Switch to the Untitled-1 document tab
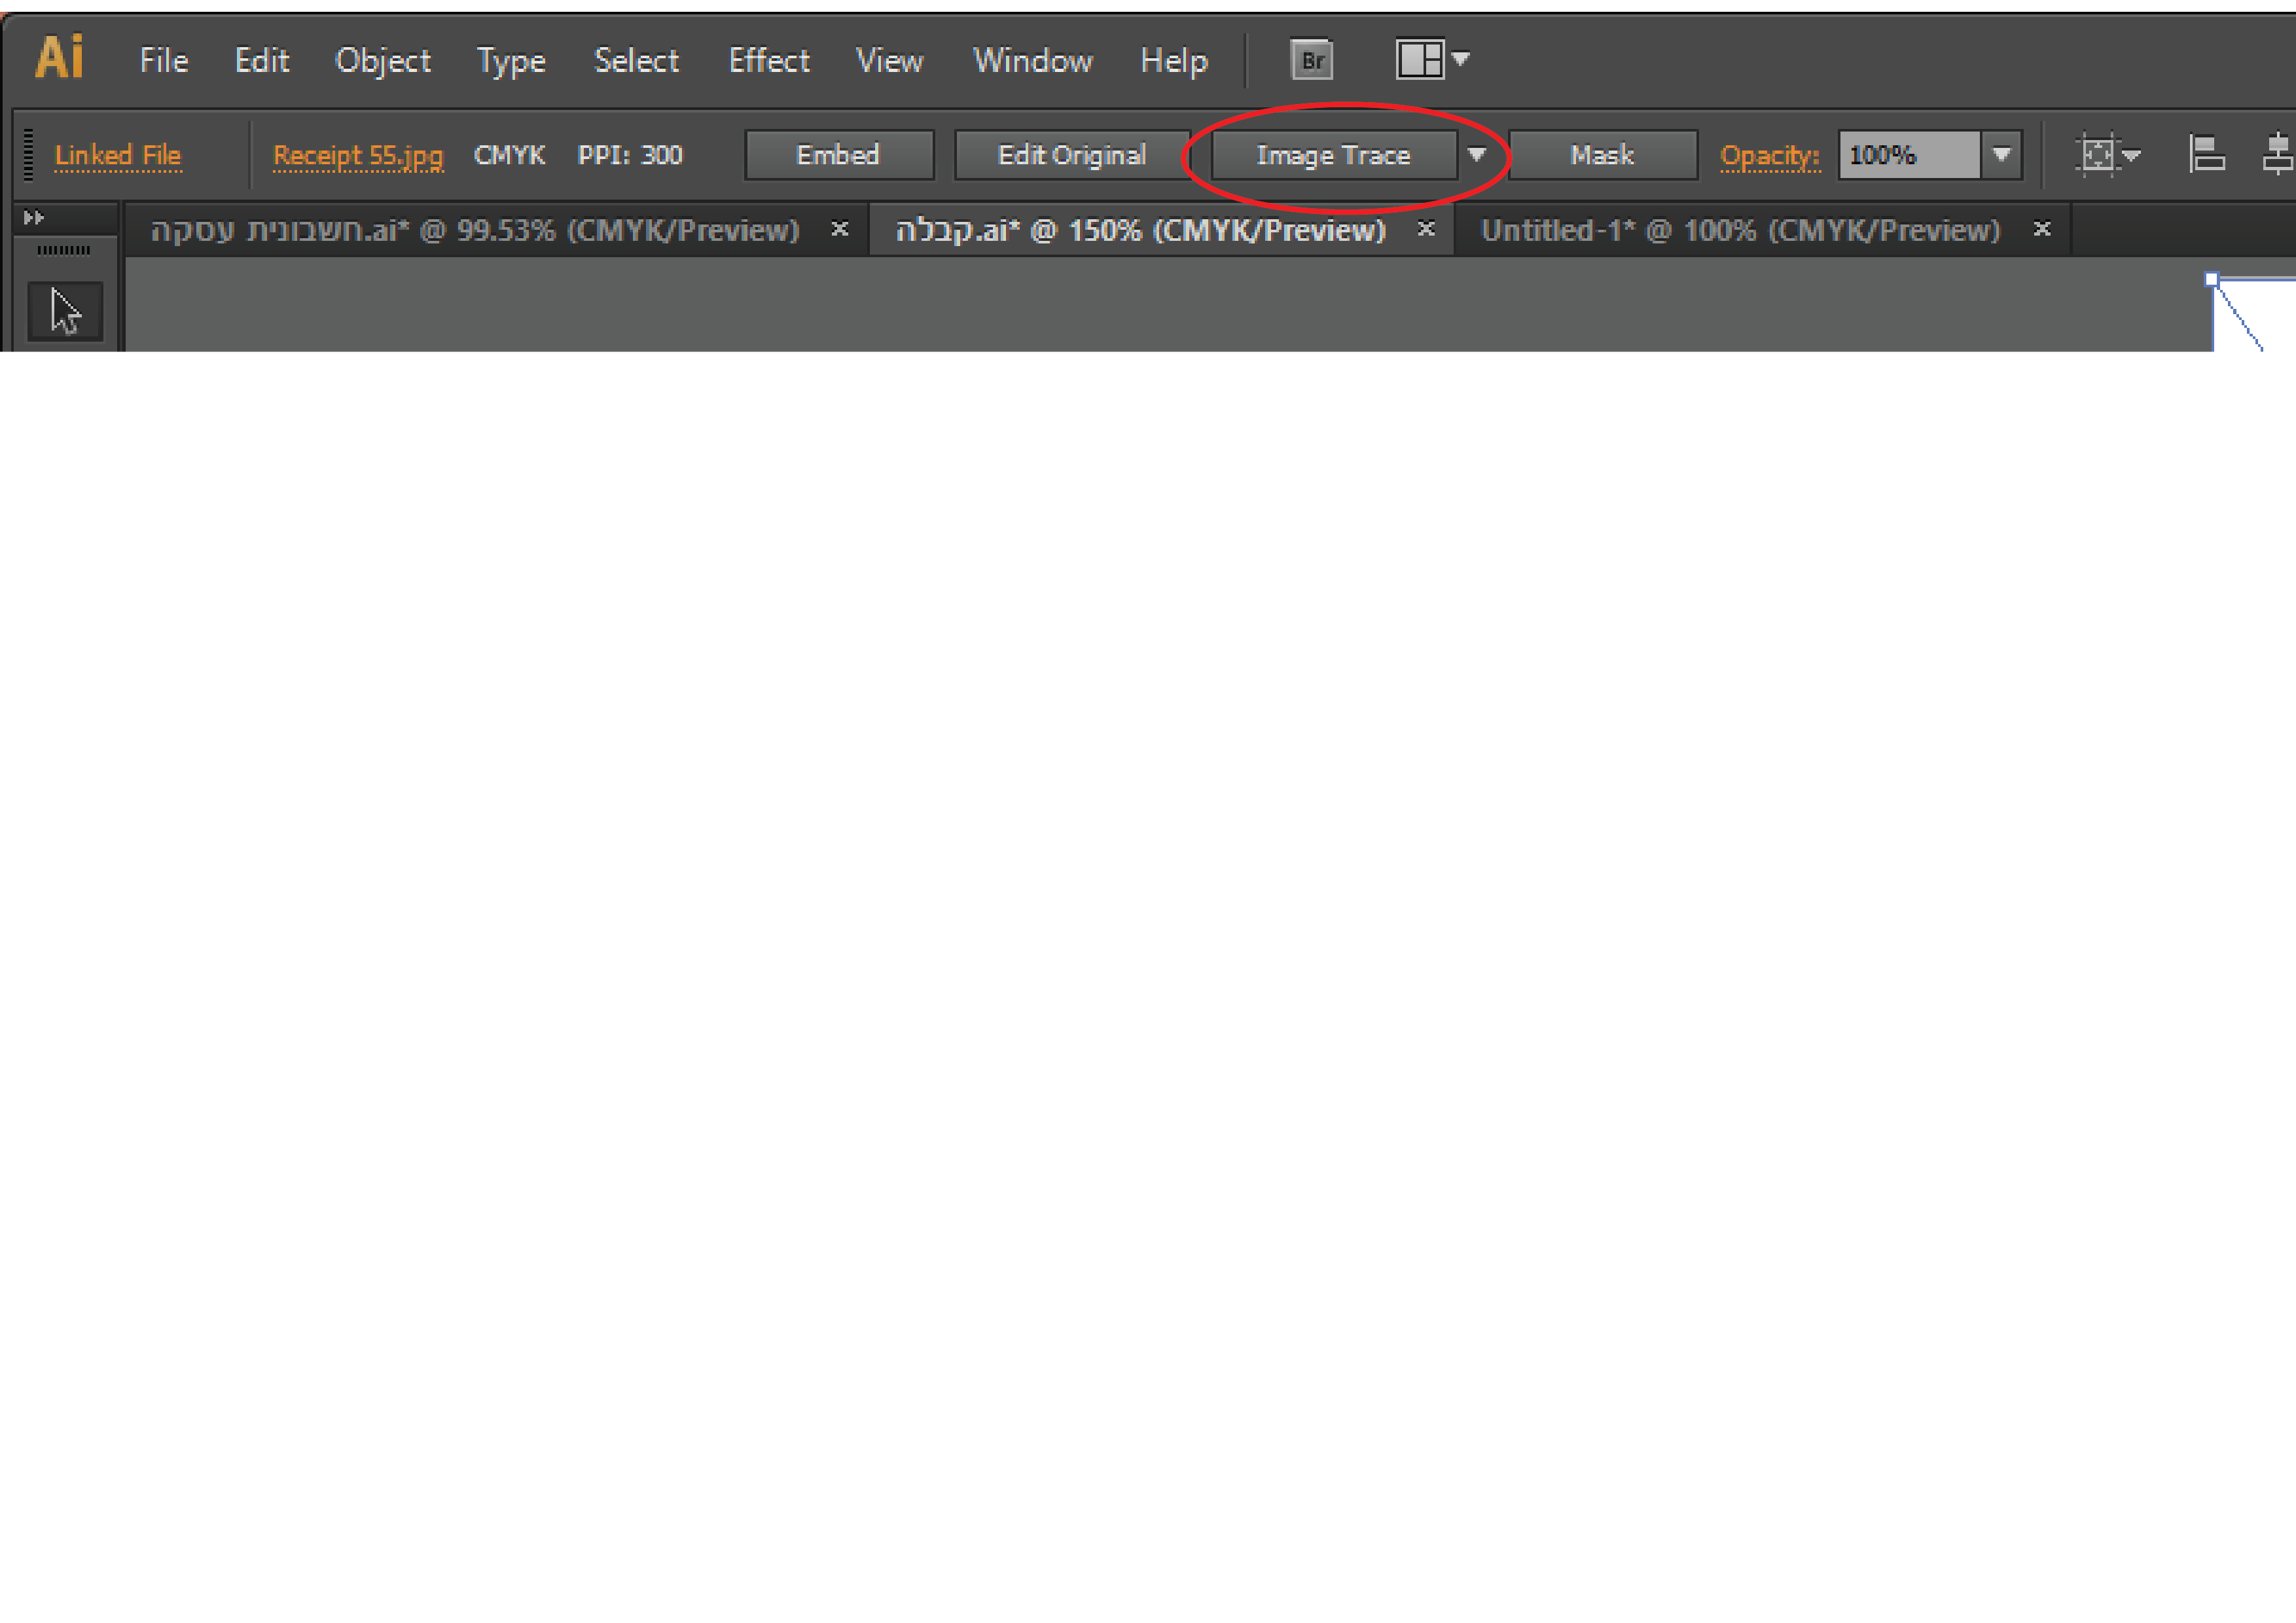 (1739, 231)
